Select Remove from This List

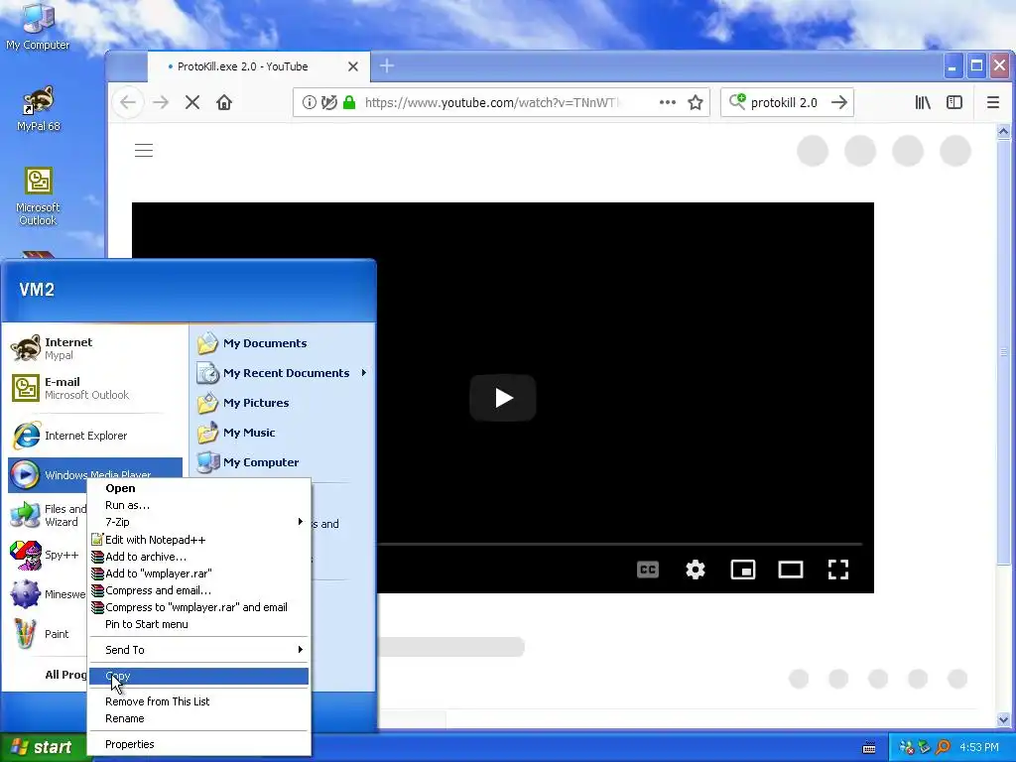coord(198,701)
